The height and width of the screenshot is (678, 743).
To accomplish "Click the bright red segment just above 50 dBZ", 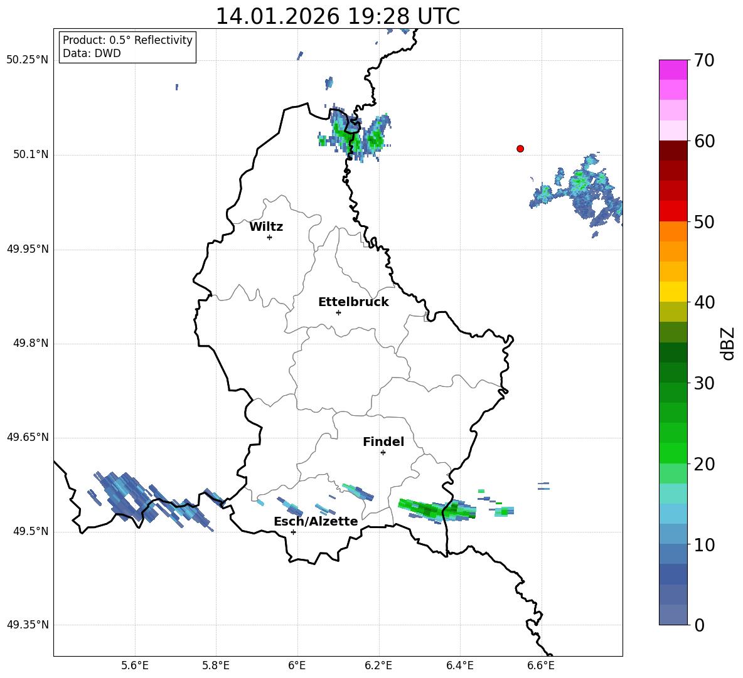I will point(673,211).
